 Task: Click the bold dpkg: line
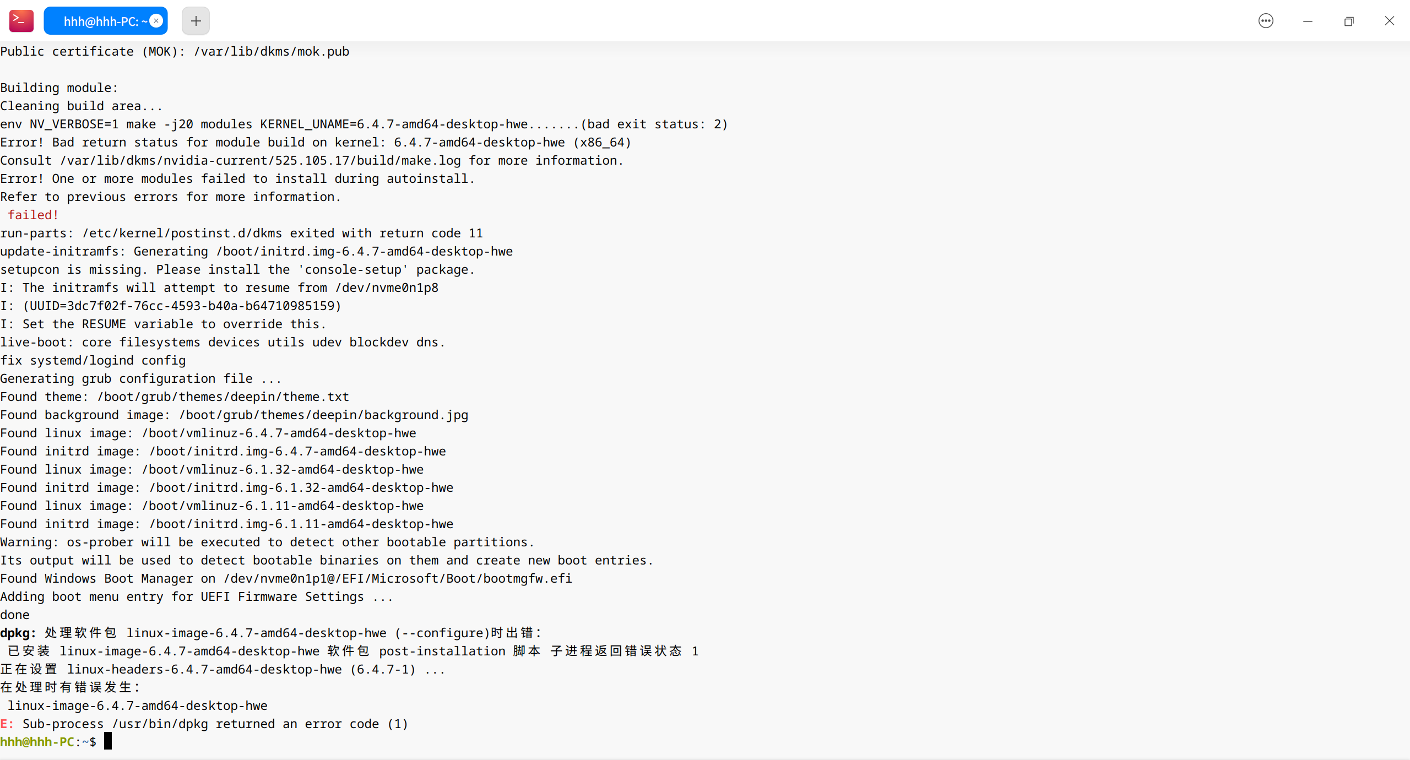[x=18, y=633]
